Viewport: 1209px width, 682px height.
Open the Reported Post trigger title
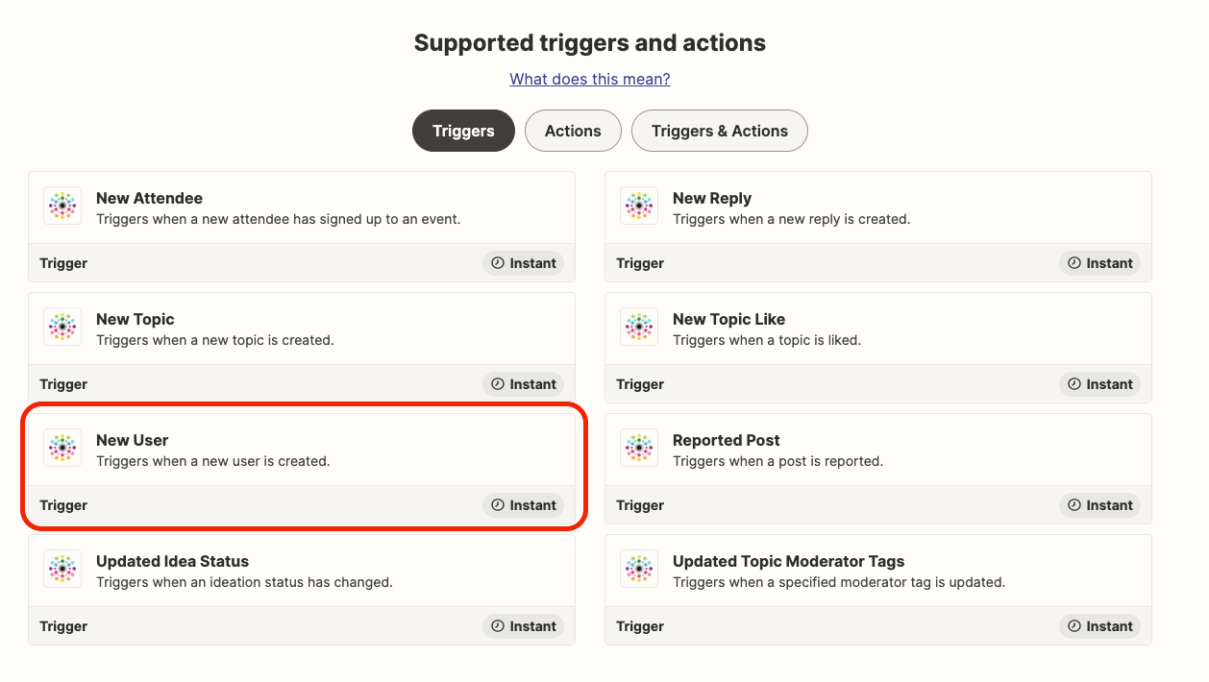[727, 440]
